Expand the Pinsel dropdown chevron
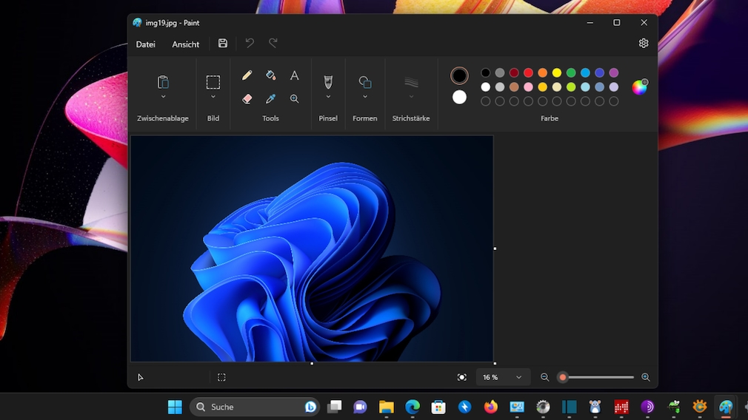Screen dimensions: 748x420 point(328,97)
